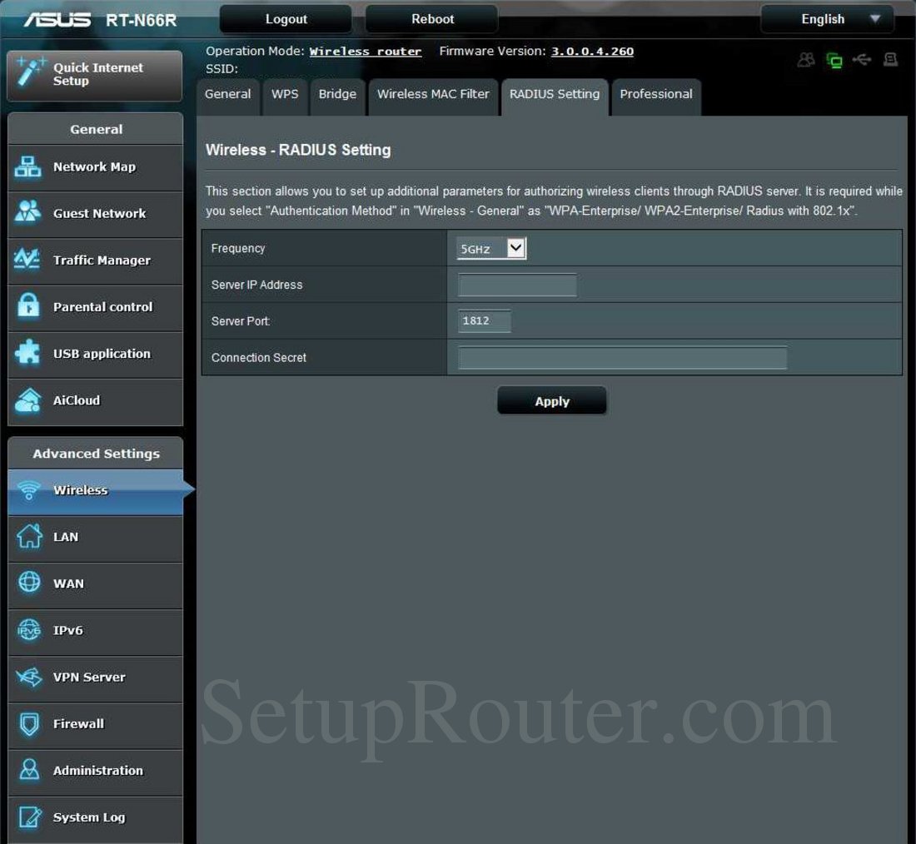The image size is (916, 844).
Task: Click the Quick Internet Setup wand icon
Action: coord(29,72)
